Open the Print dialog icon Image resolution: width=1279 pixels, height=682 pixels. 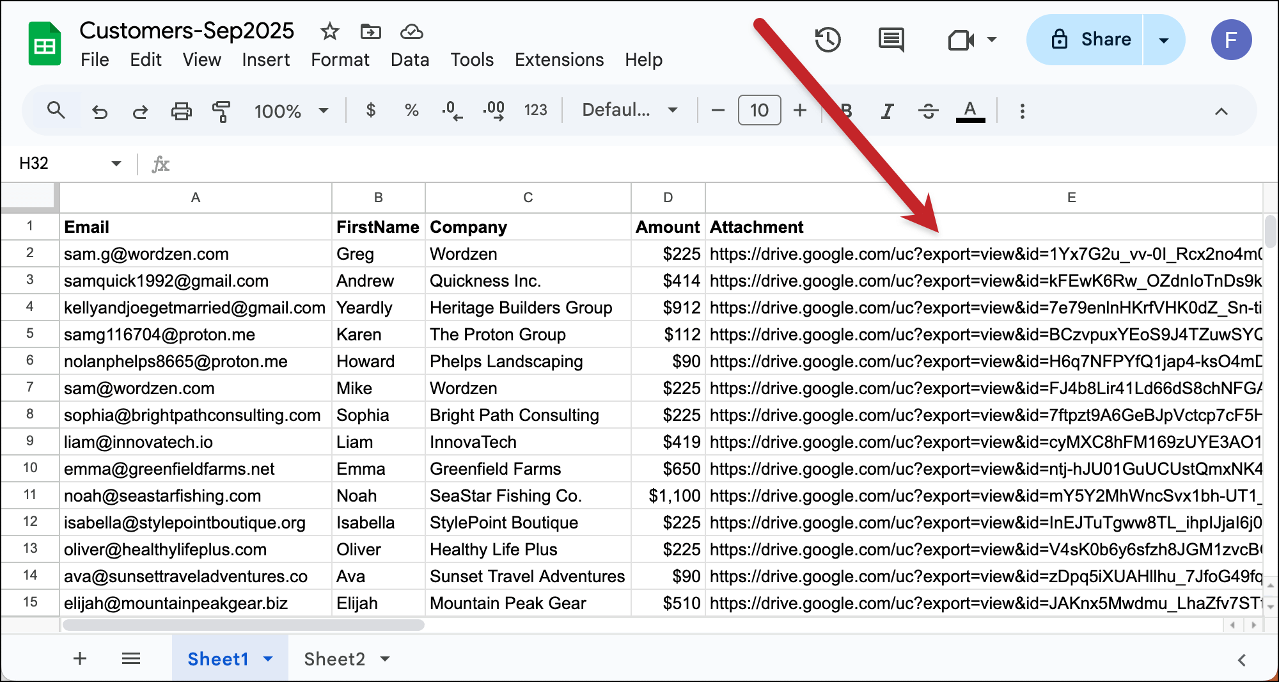pyautogui.click(x=181, y=110)
